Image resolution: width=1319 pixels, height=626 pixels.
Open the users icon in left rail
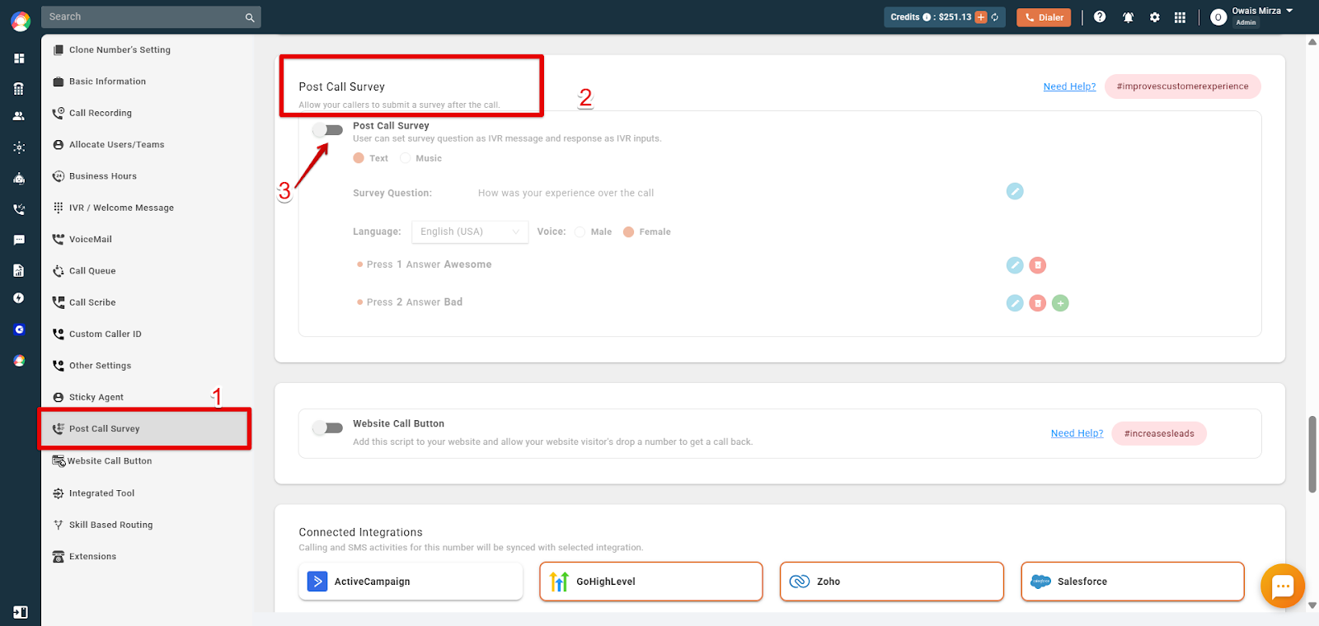point(19,116)
